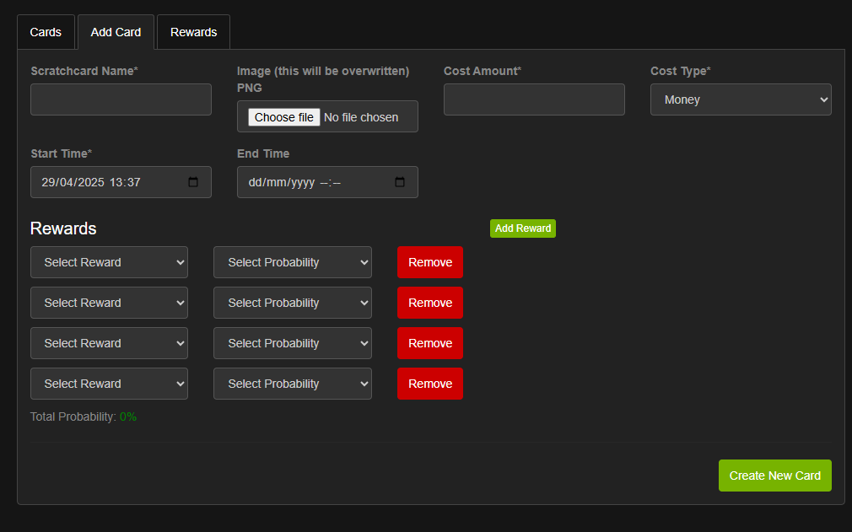Click the End Time date field
Screen dimensions: 852x532
tap(312, 182)
